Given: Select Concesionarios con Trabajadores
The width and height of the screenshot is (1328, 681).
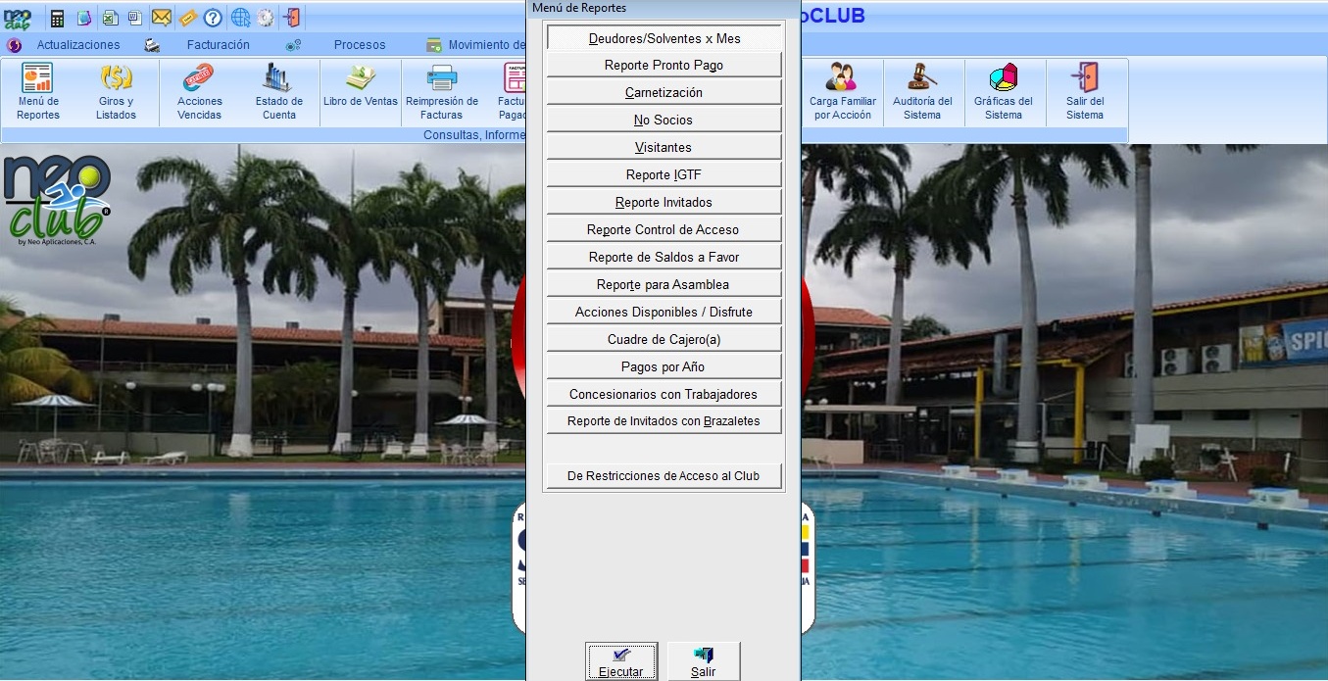Looking at the screenshot, I should click(664, 395).
